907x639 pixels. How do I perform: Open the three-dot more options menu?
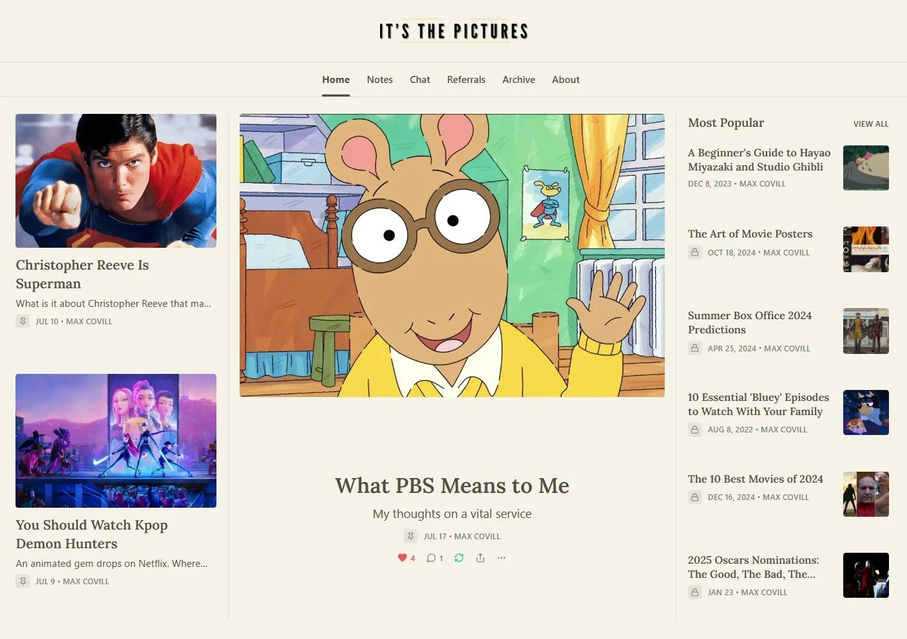[x=502, y=558]
